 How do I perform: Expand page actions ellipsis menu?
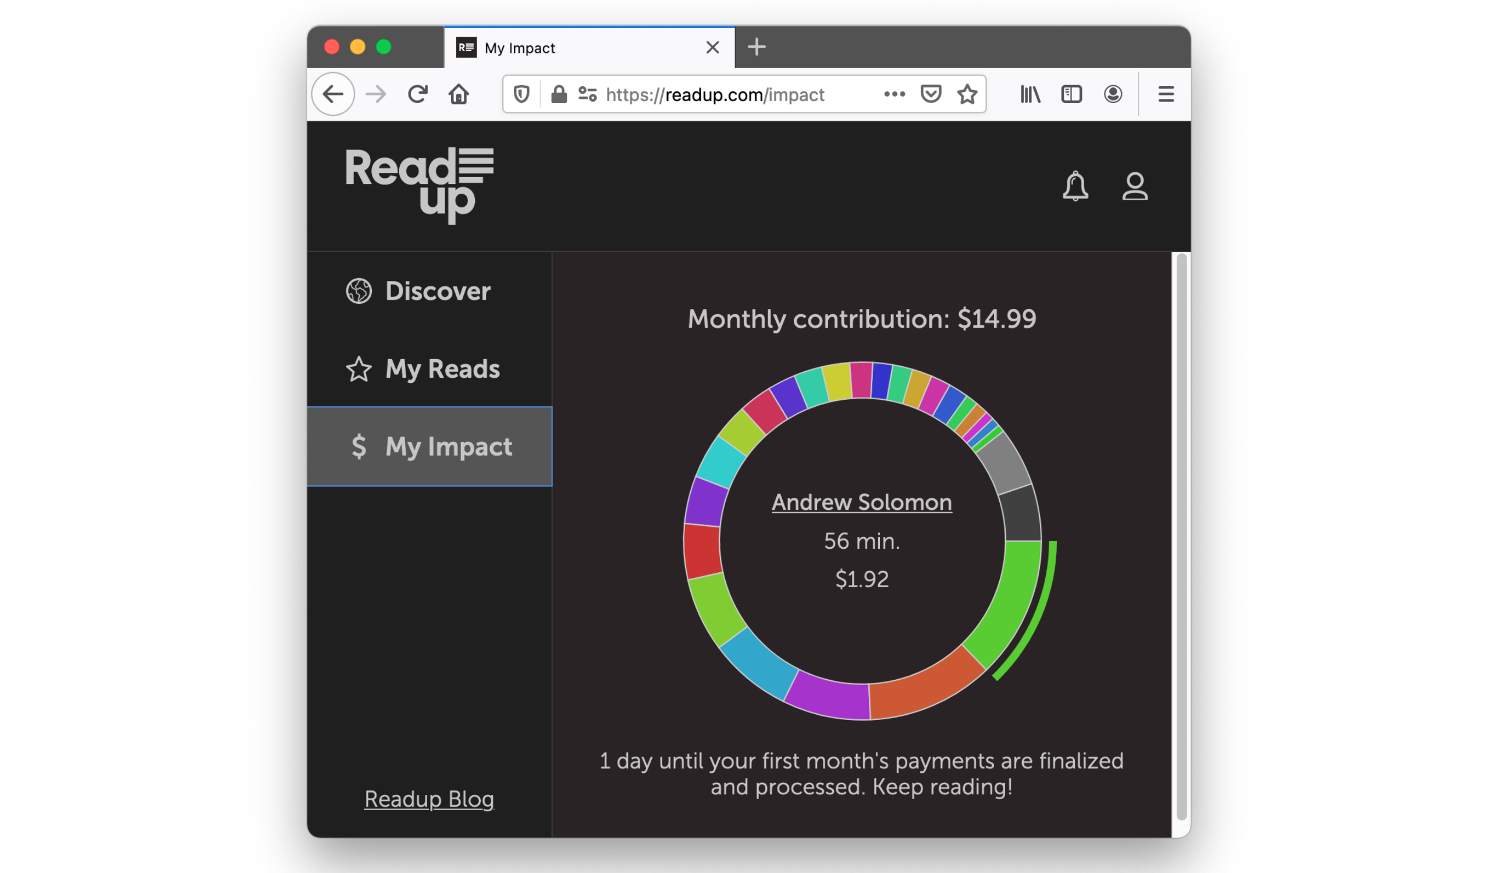click(x=894, y=94)
